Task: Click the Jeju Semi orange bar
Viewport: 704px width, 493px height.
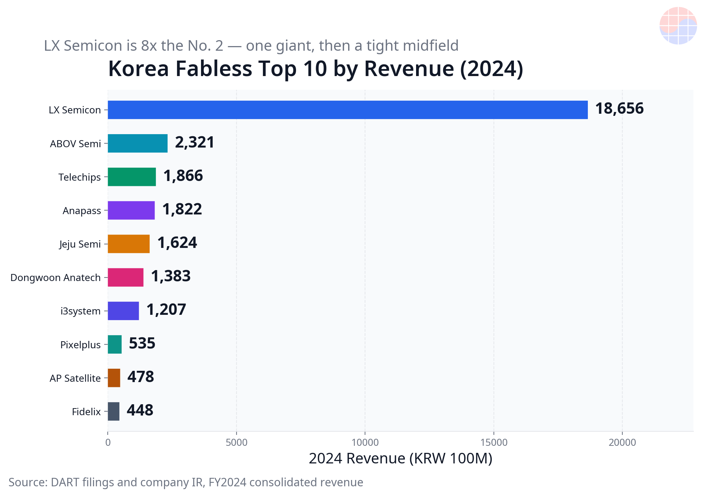Action: pos(129,244)
